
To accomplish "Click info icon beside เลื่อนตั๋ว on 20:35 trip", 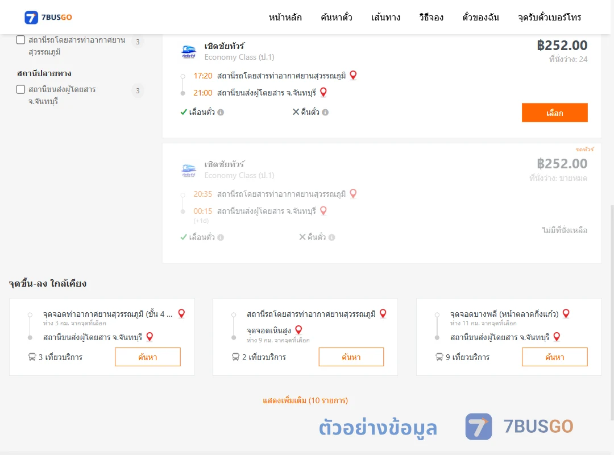I will [221, 238].
